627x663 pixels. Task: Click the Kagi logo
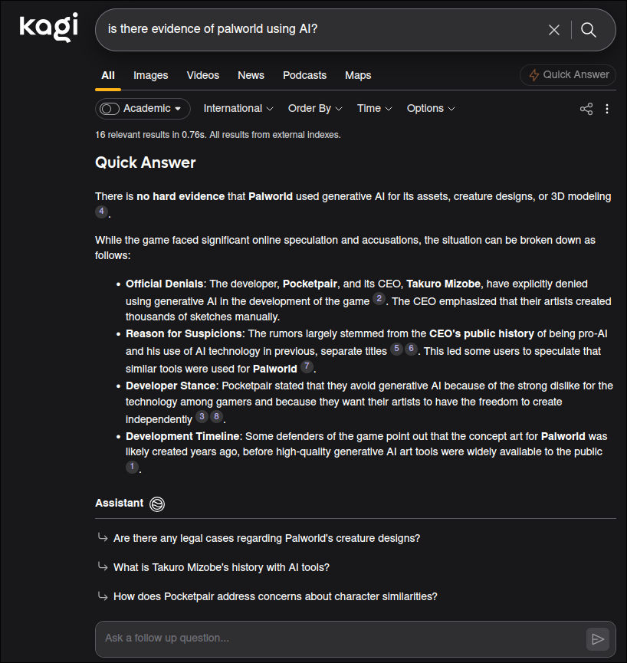click(x=48, y=27)
